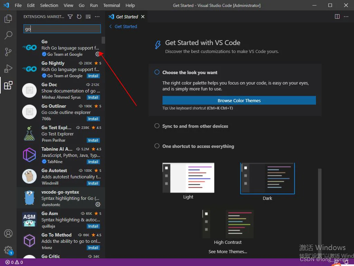Open the Go Doc extension title
Image resolution: width=354 pixels, height=266 pixels.
(x=49, y=85)
